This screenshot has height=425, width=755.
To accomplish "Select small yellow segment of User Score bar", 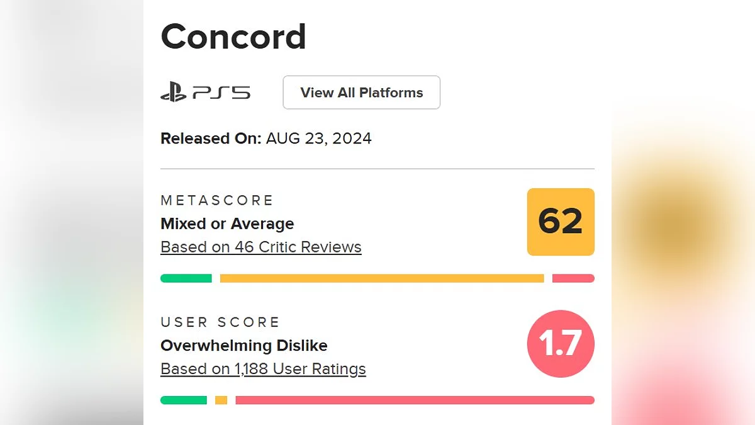I will (x=221, y=400).
